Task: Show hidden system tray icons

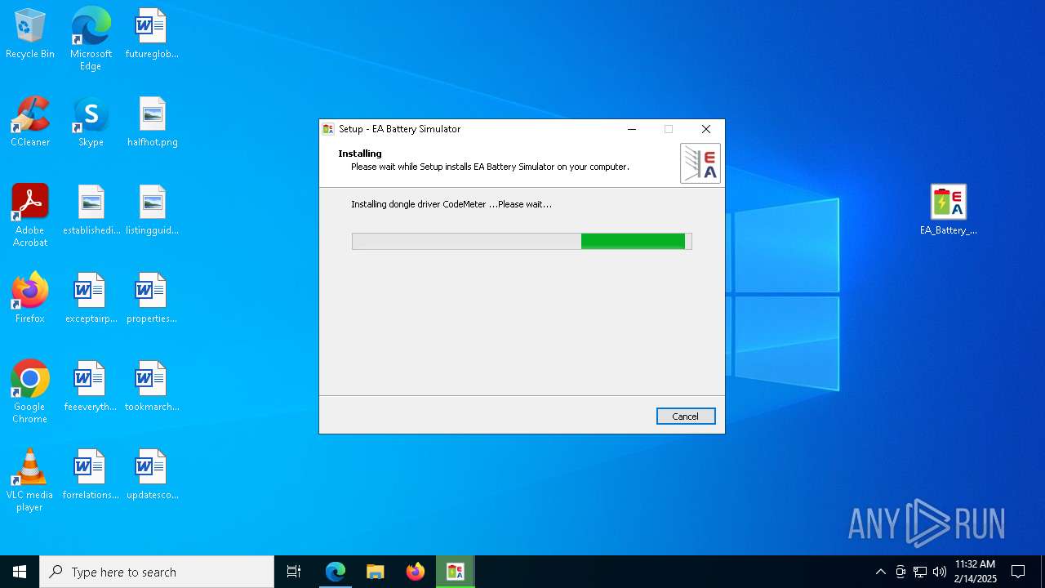Action: pyautogui.click(x=880, y=572)
